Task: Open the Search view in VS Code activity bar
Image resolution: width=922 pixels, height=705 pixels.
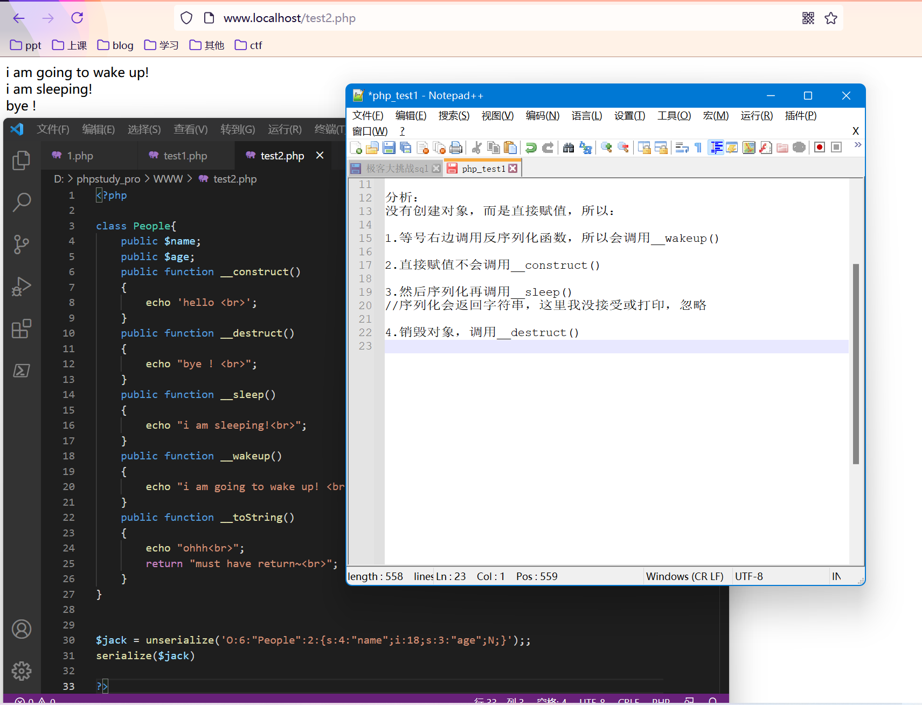Action: (x=22, y=202)
